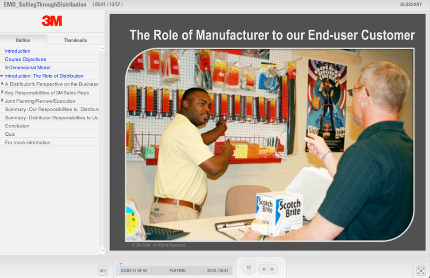Click the small playhead marker above progress bar

pyautogui.click(x=121, y=264)
